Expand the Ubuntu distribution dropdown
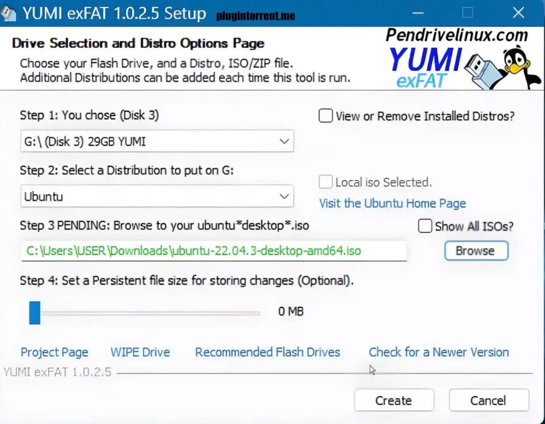 (157, 196)
